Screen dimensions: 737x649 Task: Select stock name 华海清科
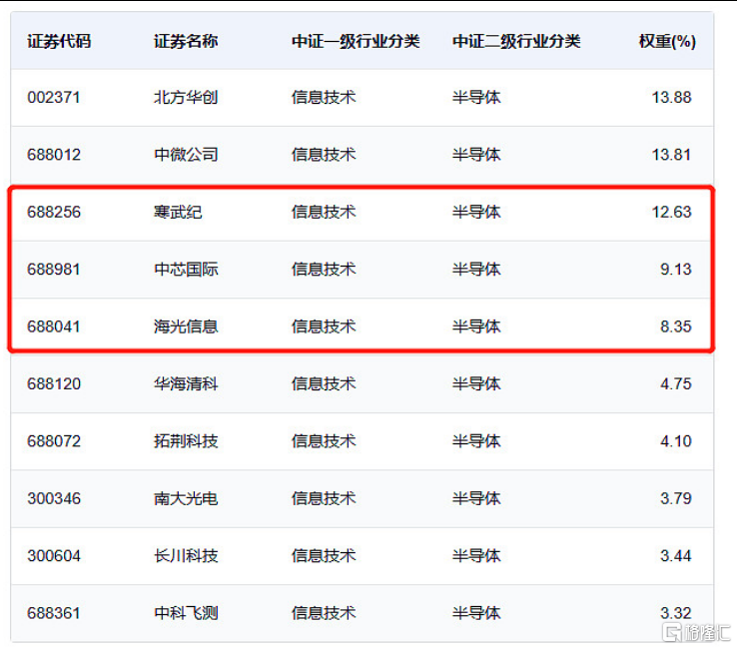186,384
